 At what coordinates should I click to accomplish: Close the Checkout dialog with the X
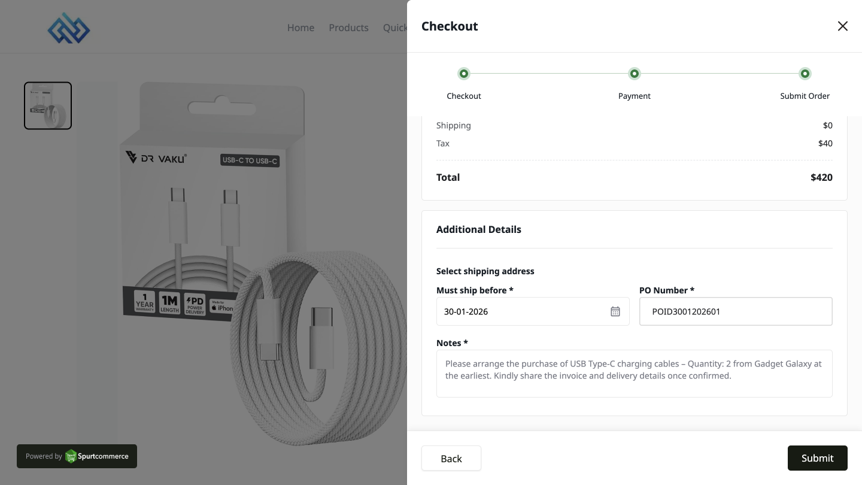(x=843, y=26)
